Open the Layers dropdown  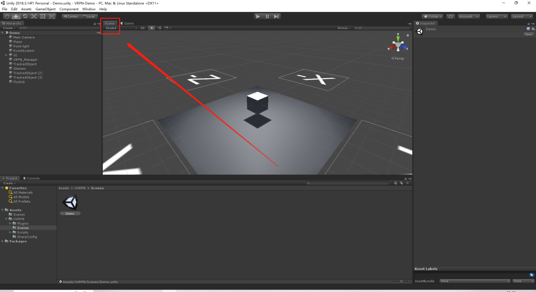click(x=497, y=16)
